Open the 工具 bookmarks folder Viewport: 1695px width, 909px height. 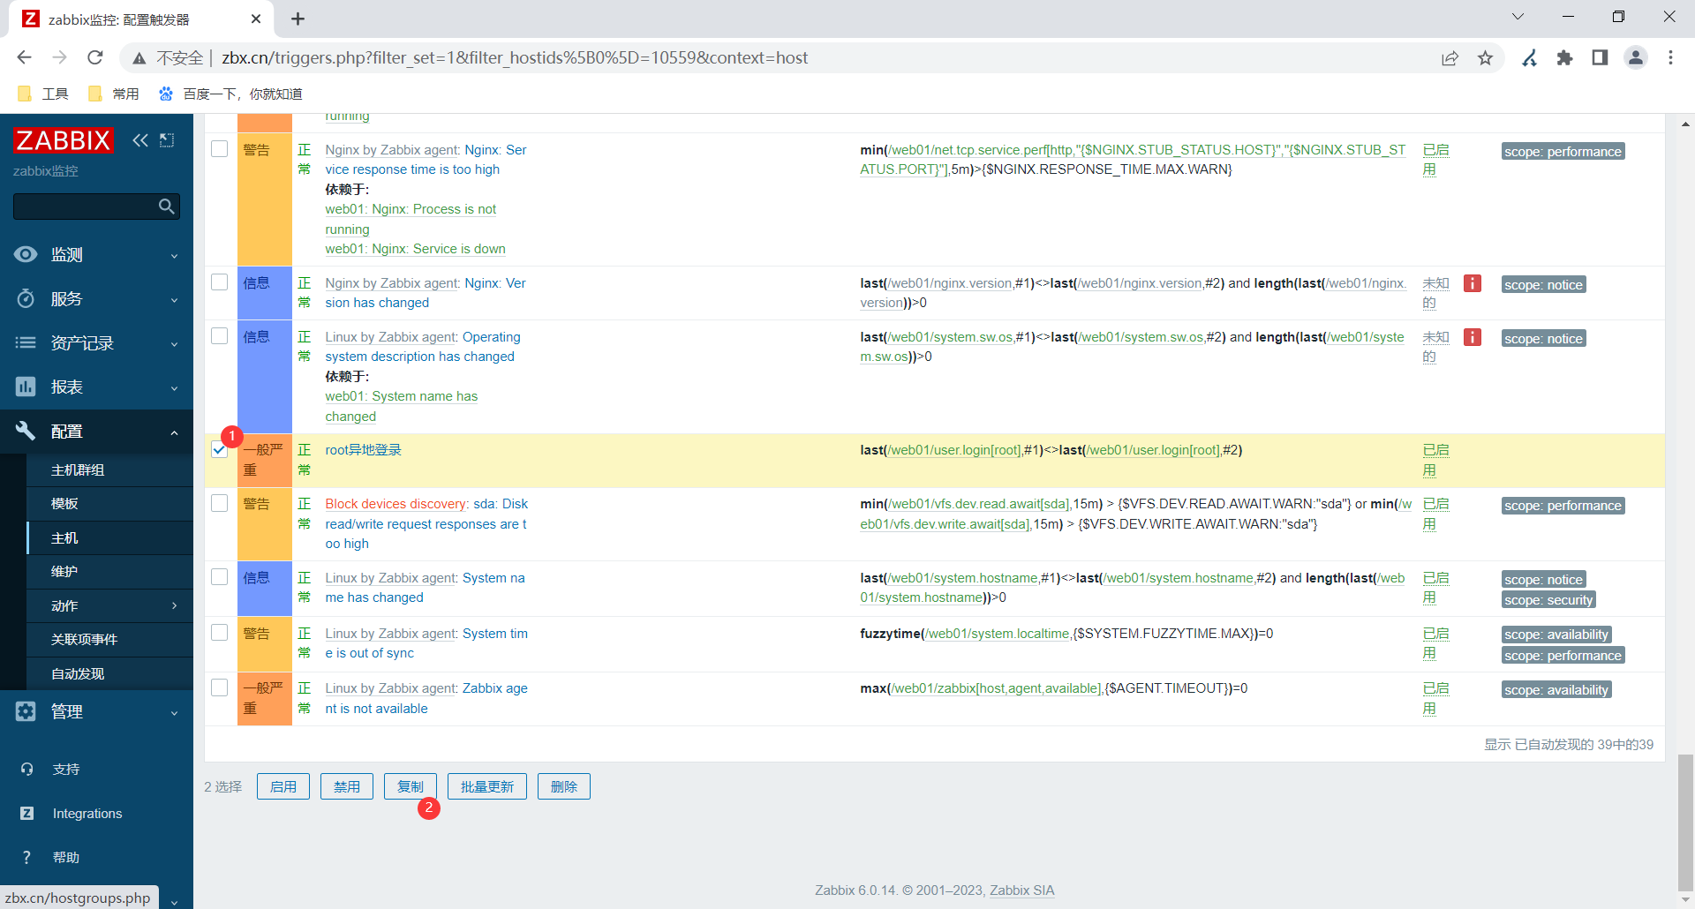tap(43, 94)
